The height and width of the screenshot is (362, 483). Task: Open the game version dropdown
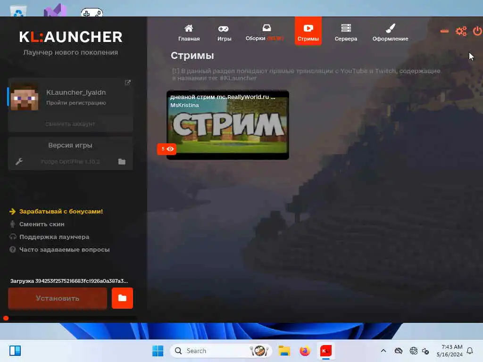[70, 161]
